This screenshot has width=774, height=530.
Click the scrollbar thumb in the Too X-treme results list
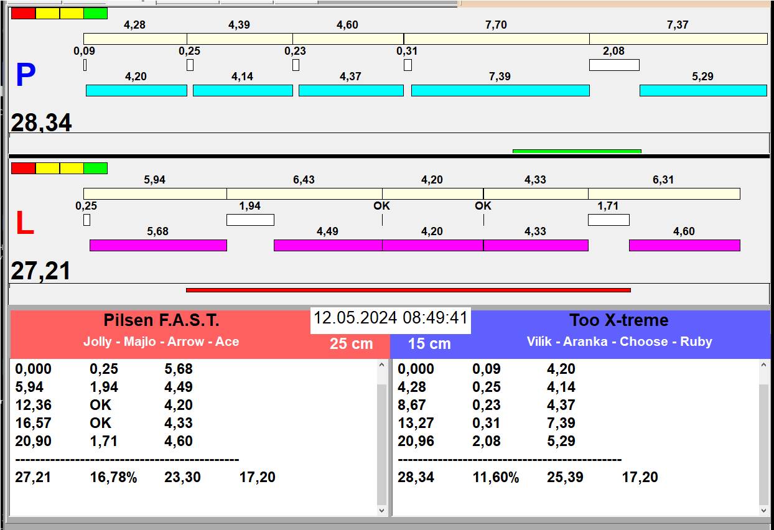(765, 445)
